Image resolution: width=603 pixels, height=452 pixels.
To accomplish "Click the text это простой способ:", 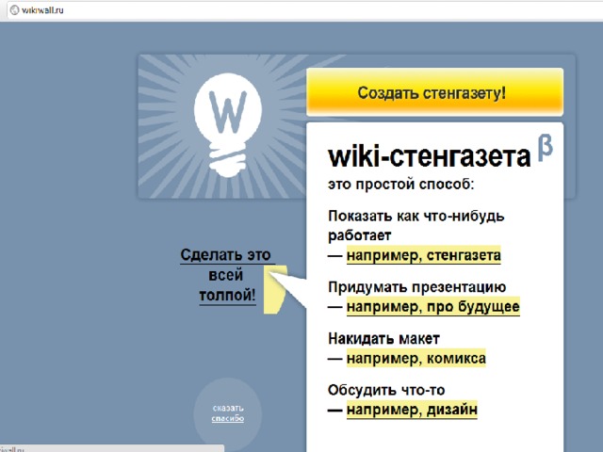I will 401,185.
